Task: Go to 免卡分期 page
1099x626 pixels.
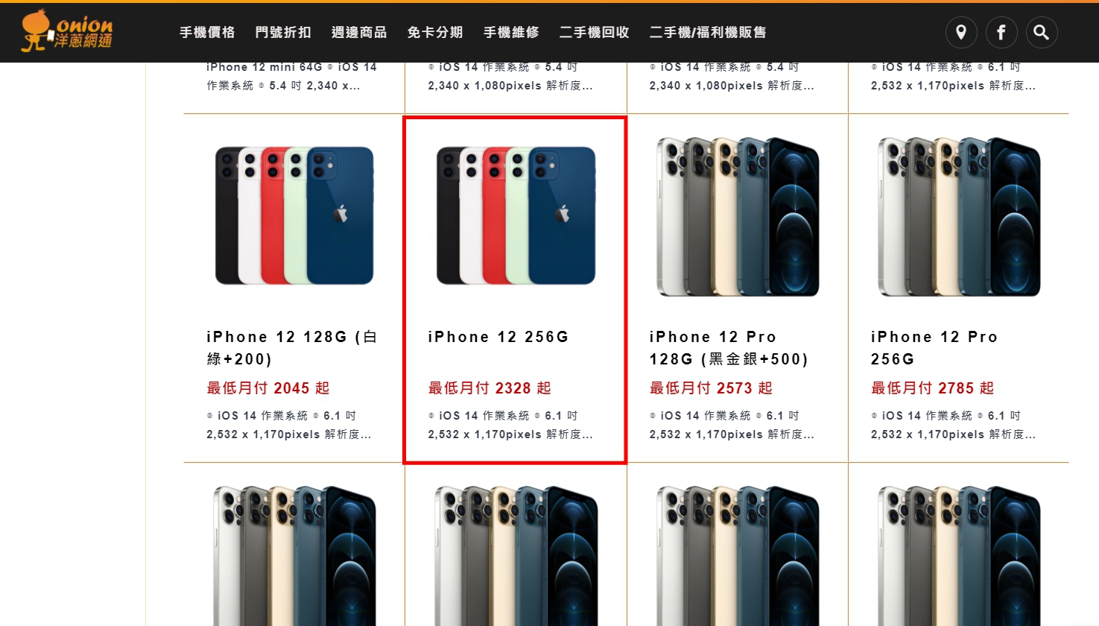Action: tap(435, 32)
